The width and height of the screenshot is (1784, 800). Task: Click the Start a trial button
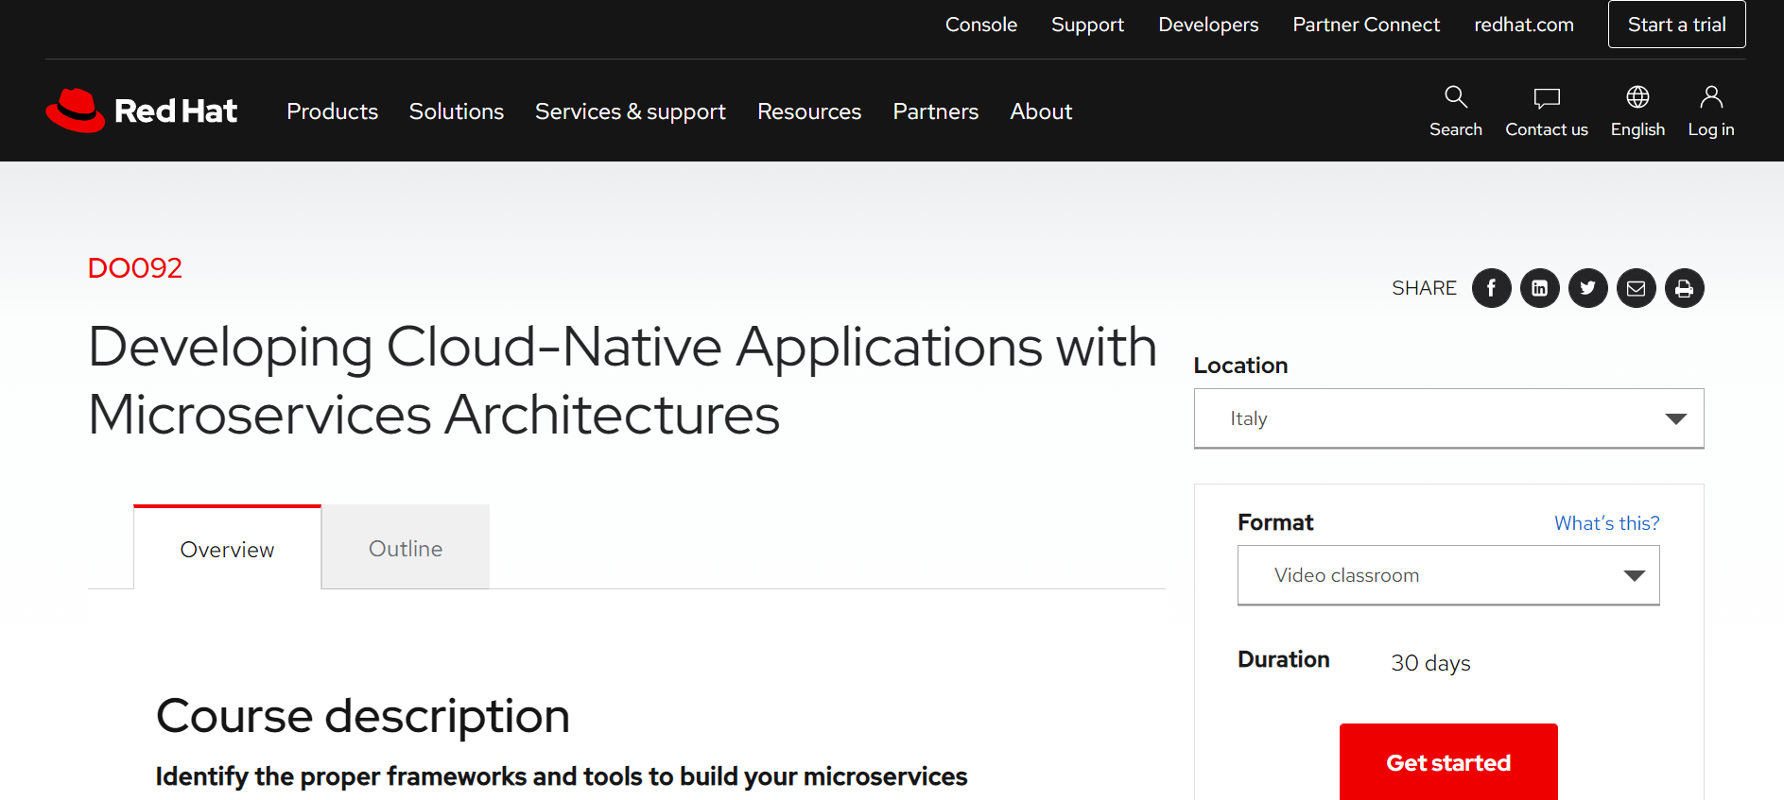coord(1677,25)
